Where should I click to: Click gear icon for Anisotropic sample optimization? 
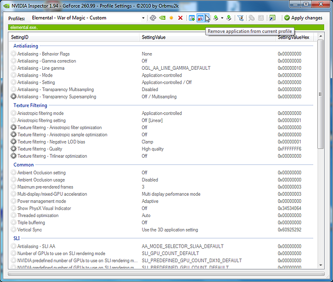click(14, 135)
